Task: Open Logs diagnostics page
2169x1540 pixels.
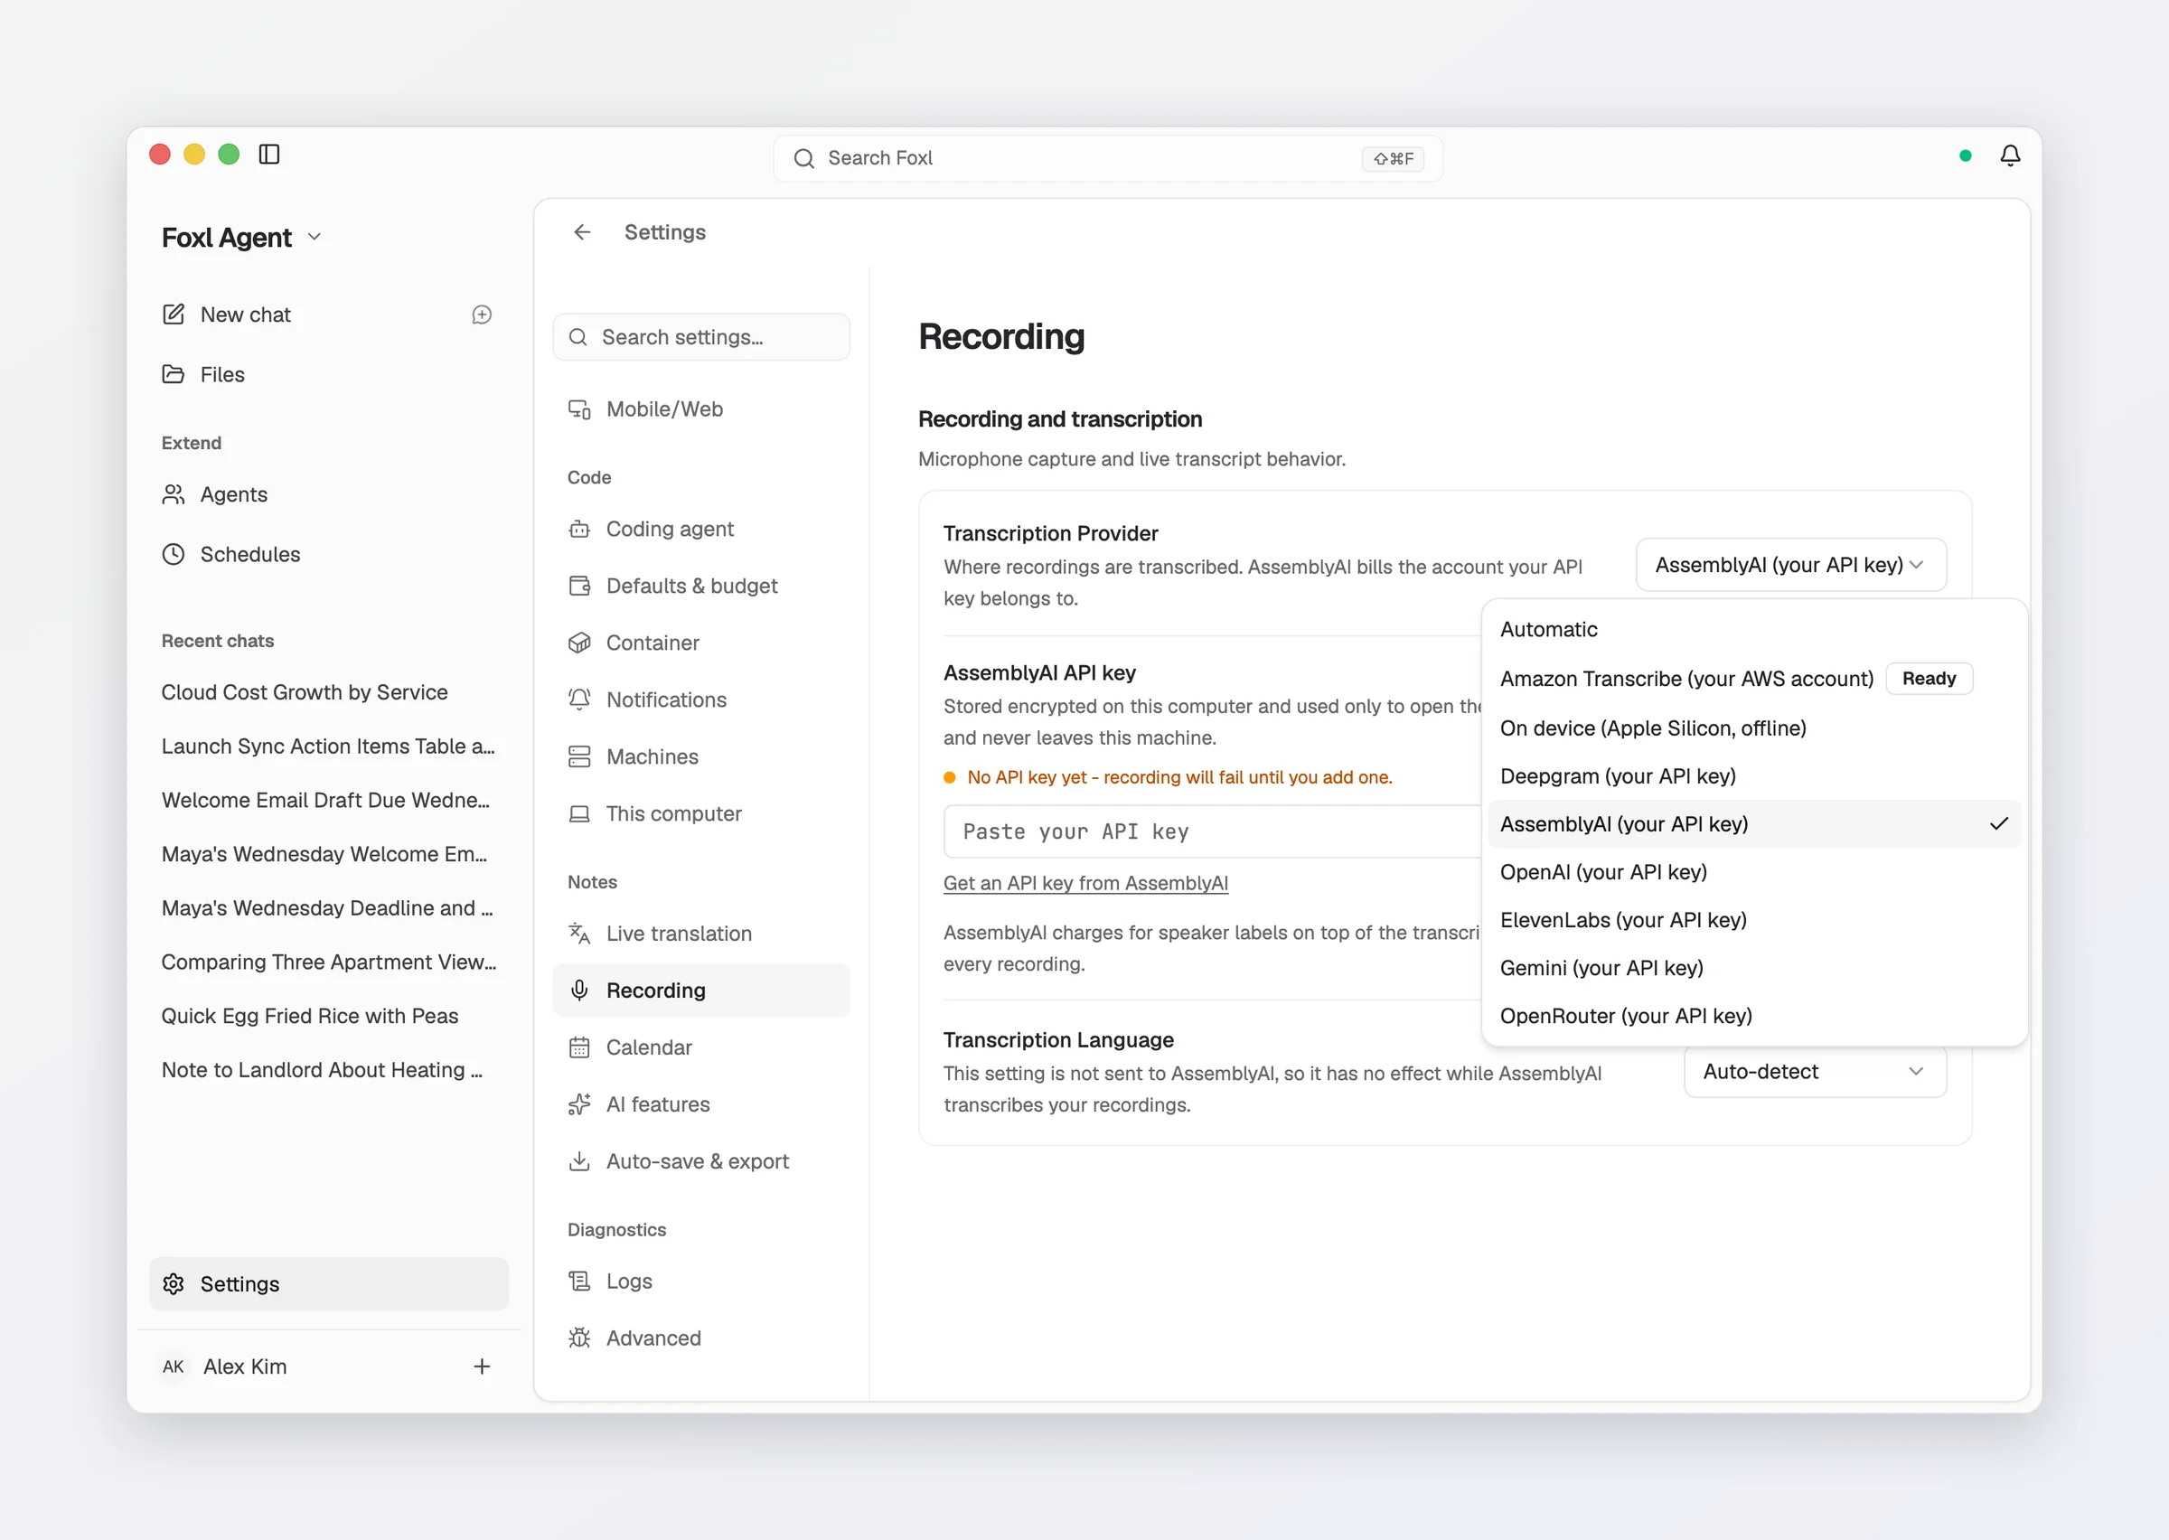Action: click(x=700, y=1282)
